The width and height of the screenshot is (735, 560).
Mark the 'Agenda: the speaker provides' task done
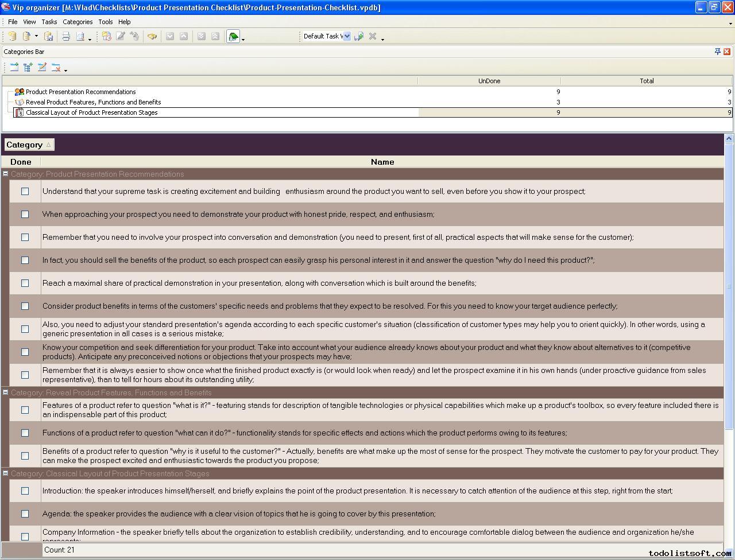click(x=25, y=514)
